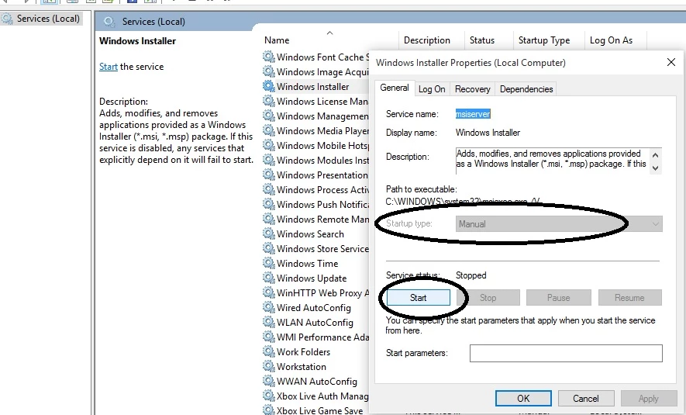Click the Resume service button
This screenshot has width=686, height=415.
(x=629, y=298)
